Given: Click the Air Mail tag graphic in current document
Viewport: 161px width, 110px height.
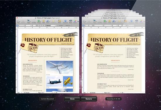Looking at the screenshot, I should (29, 47).
